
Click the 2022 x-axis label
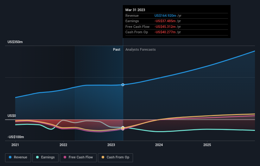[x=63, y=145]
